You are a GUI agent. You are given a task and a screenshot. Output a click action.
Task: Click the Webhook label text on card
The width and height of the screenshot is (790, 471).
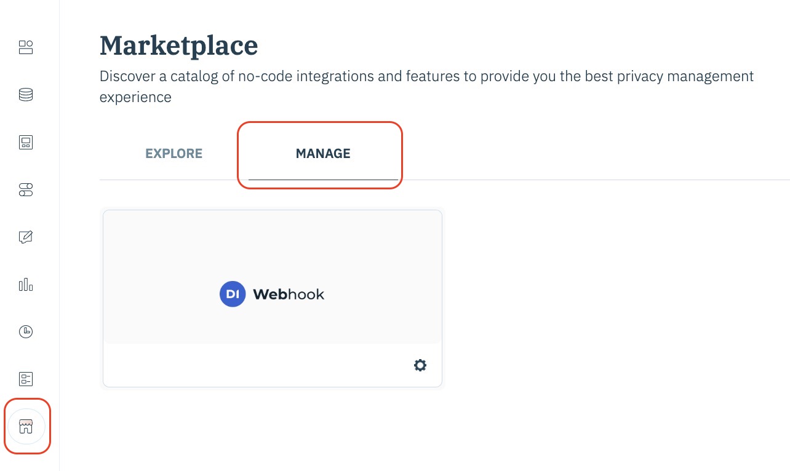289,295
